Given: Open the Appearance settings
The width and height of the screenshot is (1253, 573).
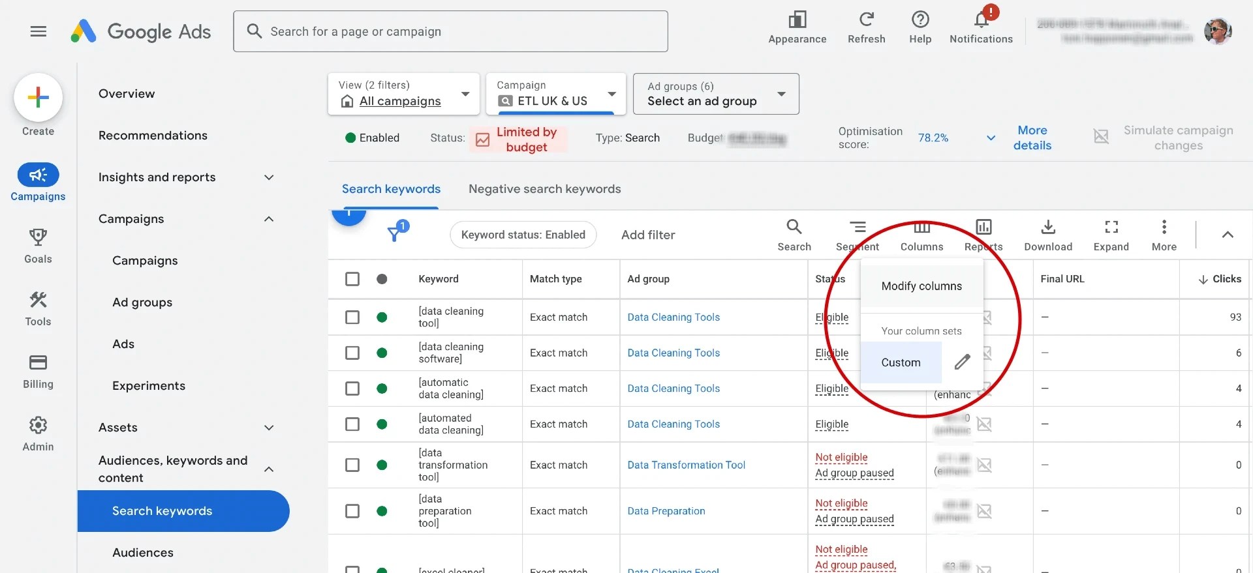Looking at the screenshot, I should pyautogui.click(x=797, y=28).
